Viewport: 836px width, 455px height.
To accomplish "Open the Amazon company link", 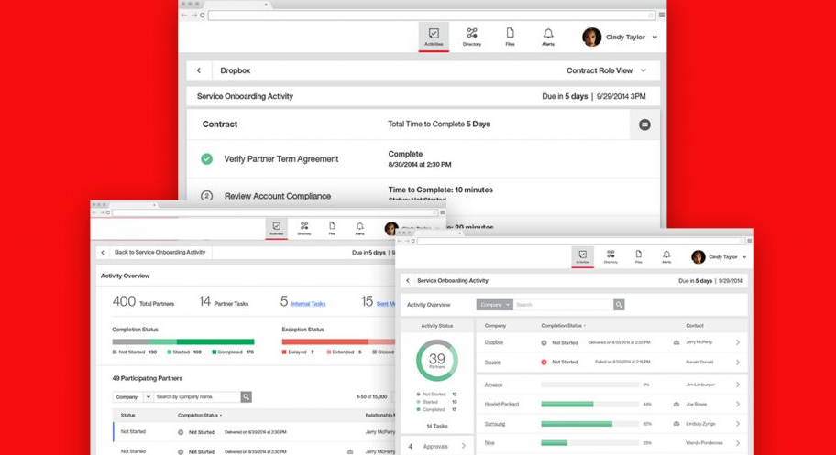I will (493, 385).
